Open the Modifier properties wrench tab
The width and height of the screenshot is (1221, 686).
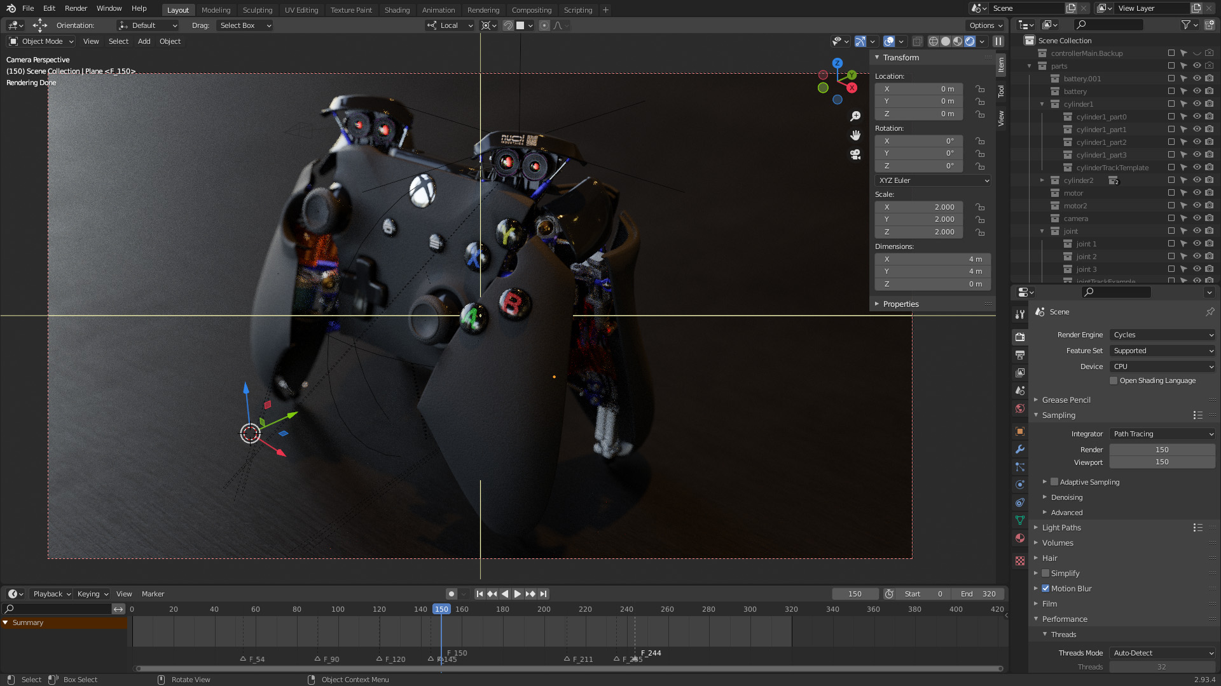(x=1020, y=449)
